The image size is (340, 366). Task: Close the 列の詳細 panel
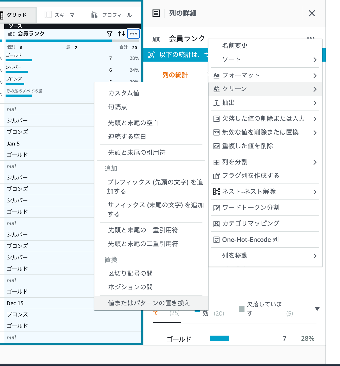click(x=312, y=13)
